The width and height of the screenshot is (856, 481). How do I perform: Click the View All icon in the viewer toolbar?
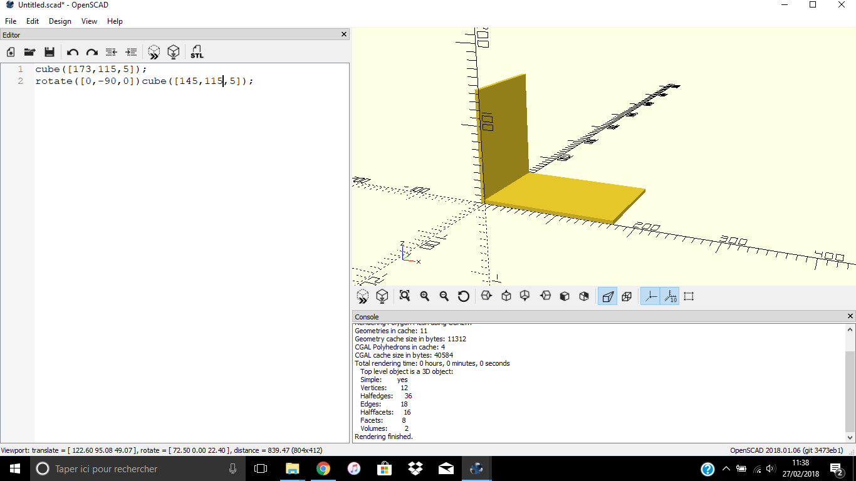point(404,296)
